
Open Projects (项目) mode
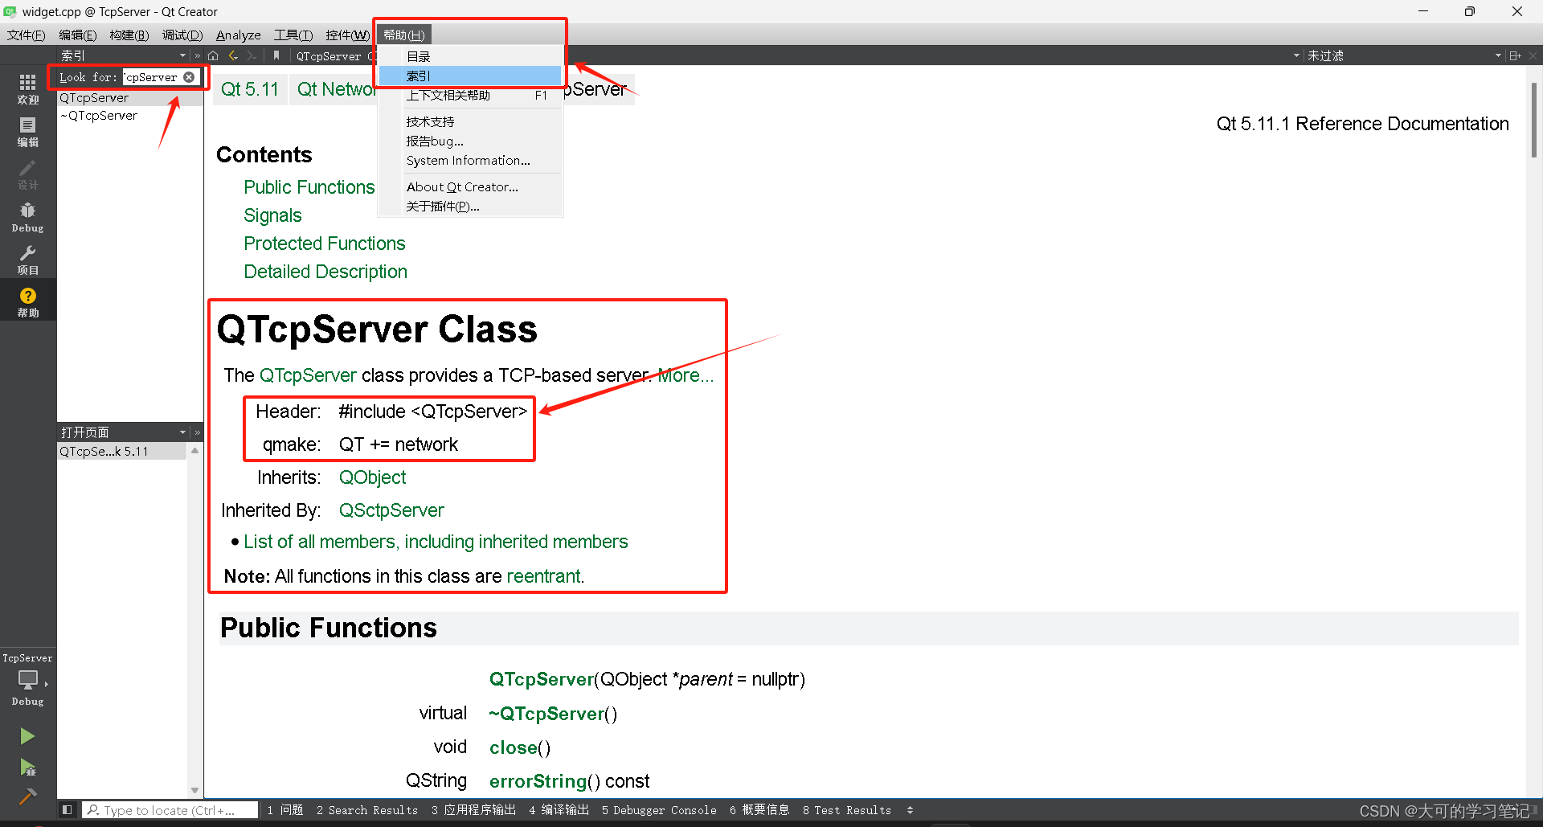coord(28,260)
